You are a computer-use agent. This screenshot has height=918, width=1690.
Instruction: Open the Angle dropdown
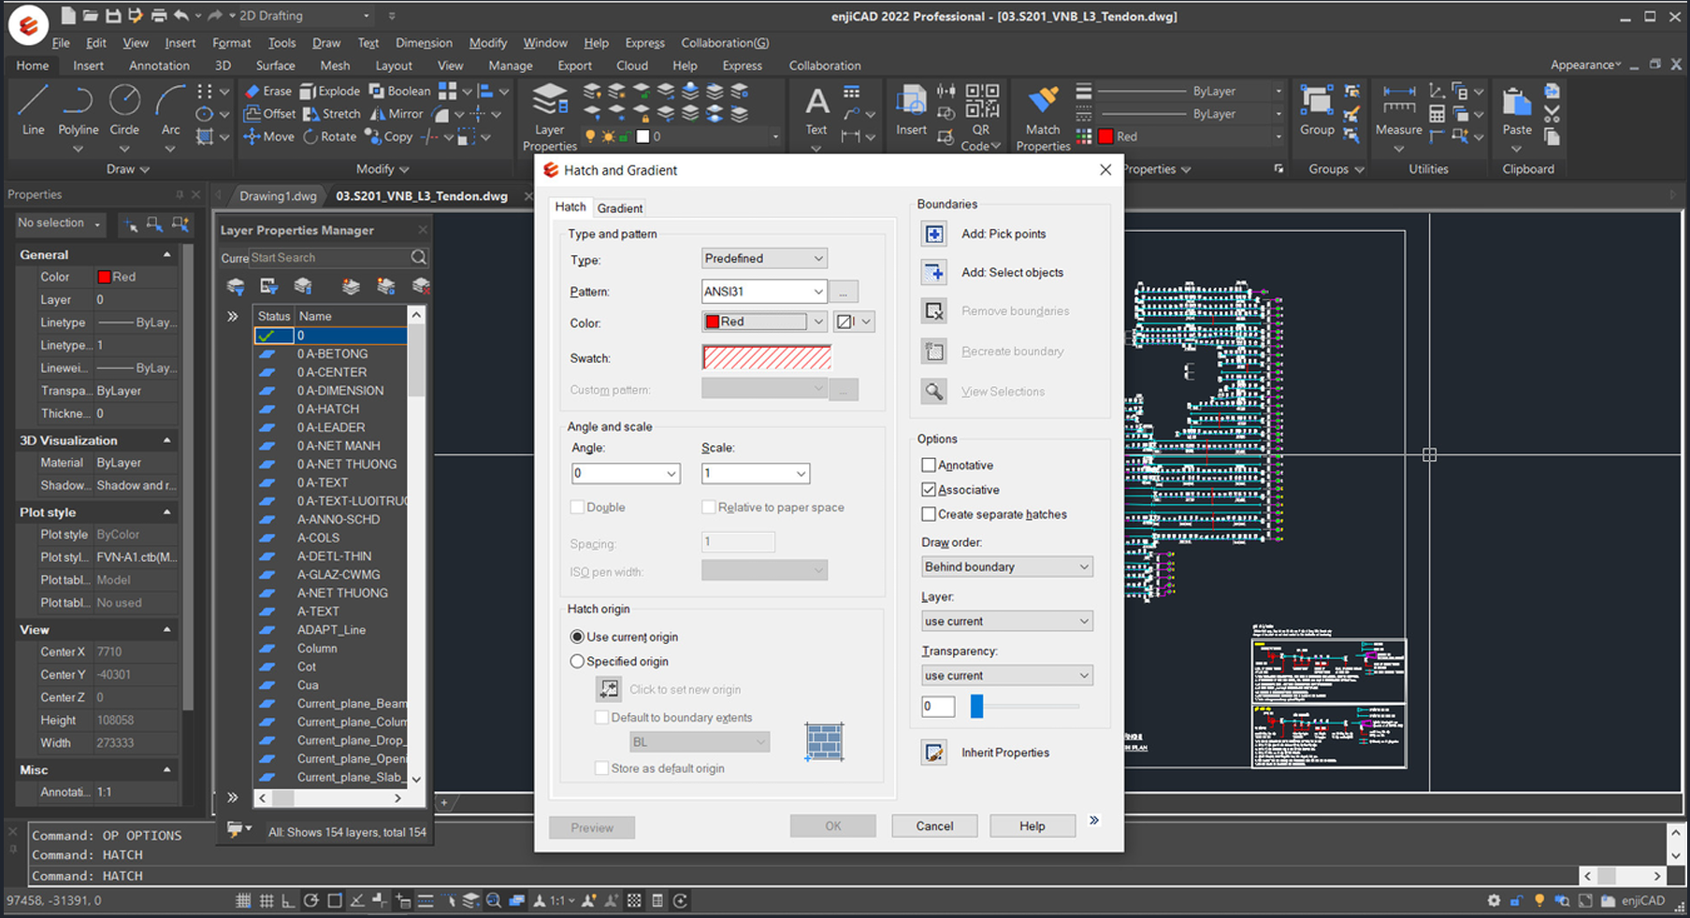pos(671,474)
